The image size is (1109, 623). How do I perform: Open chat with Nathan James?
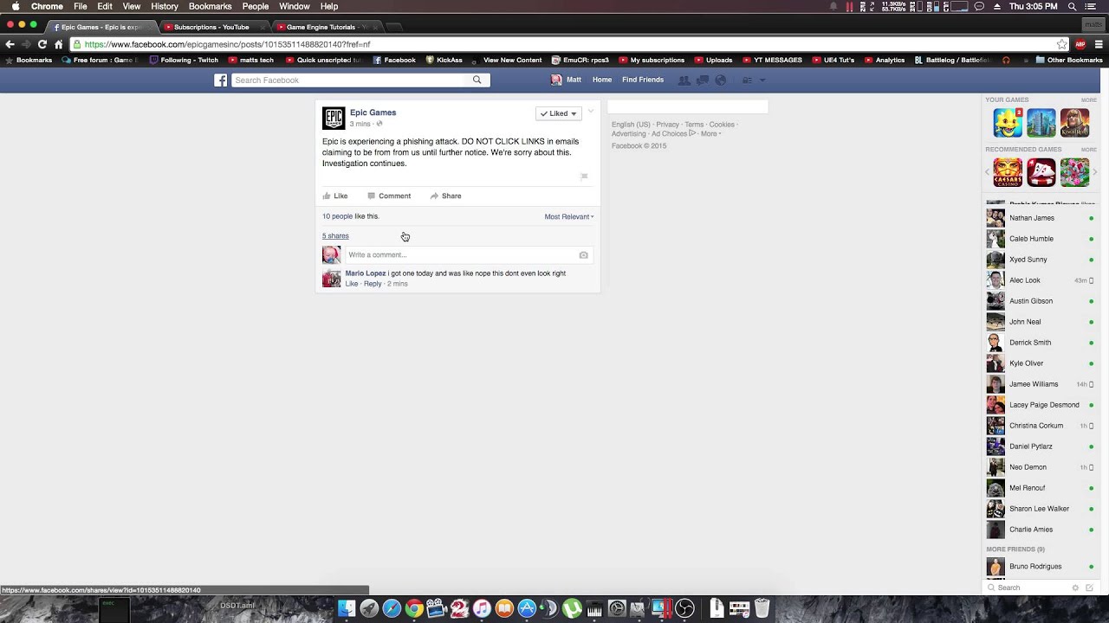[x=1041, y=218]
